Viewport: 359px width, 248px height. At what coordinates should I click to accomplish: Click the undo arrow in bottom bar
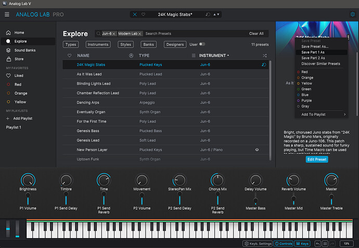click(317, 243)
